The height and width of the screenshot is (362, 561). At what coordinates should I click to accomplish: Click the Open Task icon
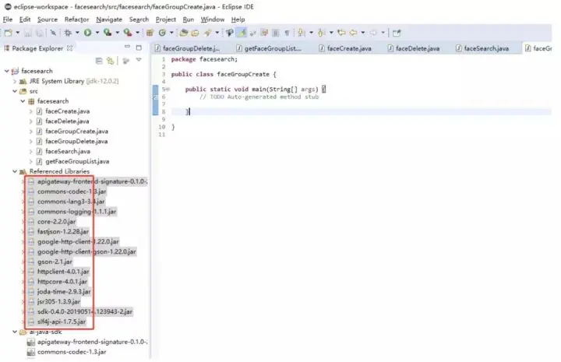click(195, 33)
